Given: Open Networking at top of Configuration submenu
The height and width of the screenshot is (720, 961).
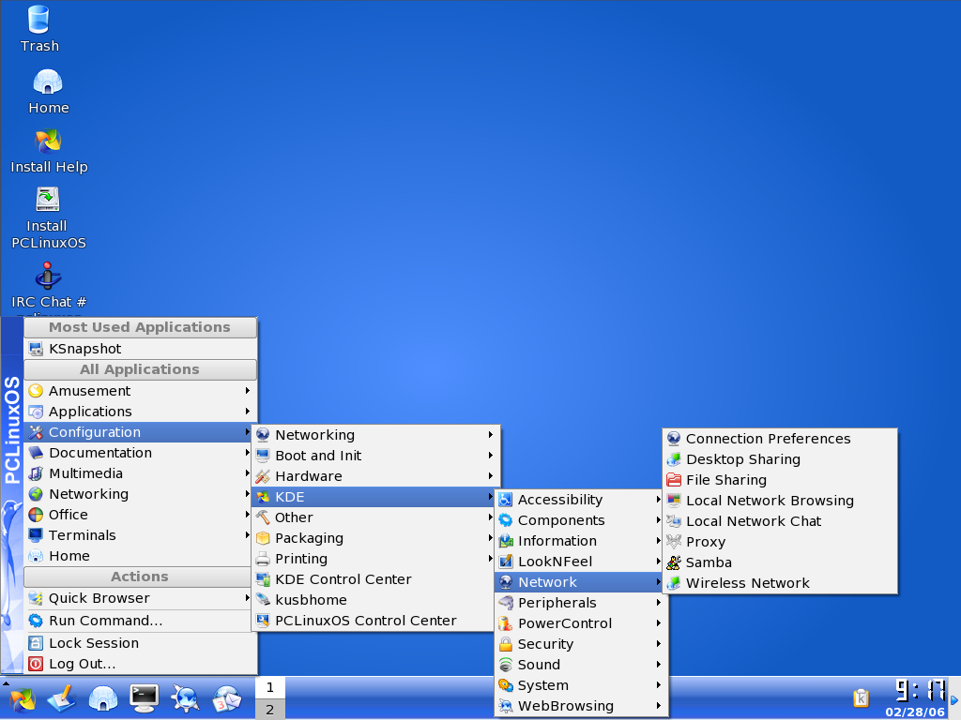Looking at the screenshot, I should point(374,435).
